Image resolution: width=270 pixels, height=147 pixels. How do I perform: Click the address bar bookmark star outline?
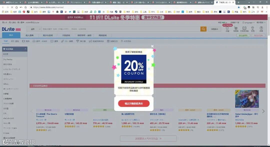(x=26, y=7)
